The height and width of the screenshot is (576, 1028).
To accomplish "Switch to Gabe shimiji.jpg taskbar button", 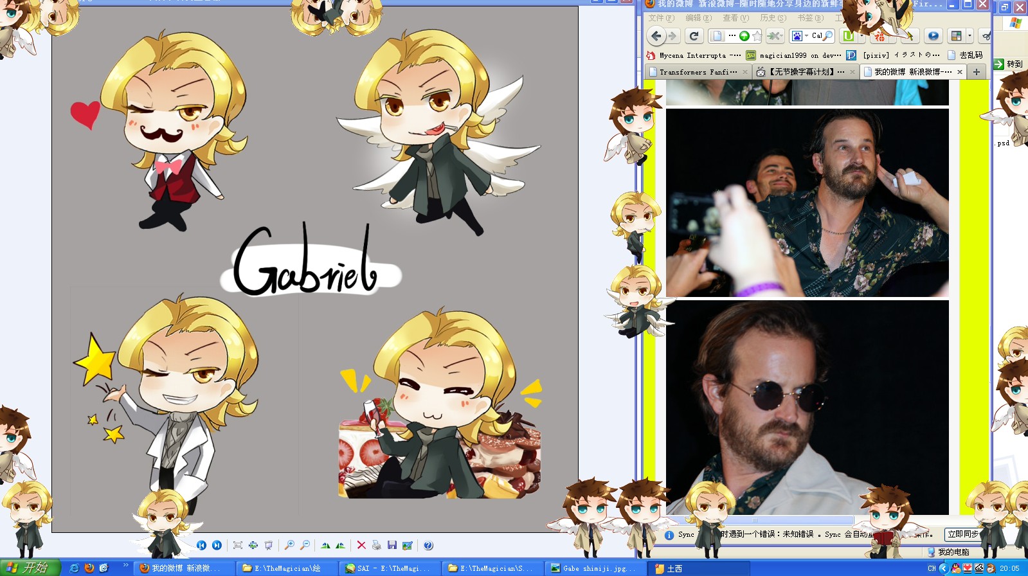I will 597,568.
